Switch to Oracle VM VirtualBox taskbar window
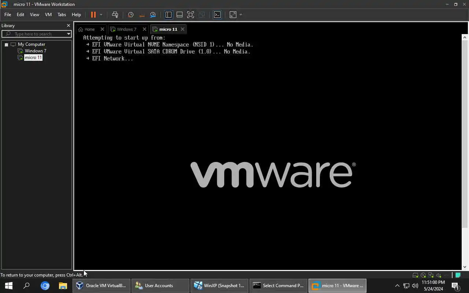Viewport: 469px width, 293px height. click(x=101, y=286)
